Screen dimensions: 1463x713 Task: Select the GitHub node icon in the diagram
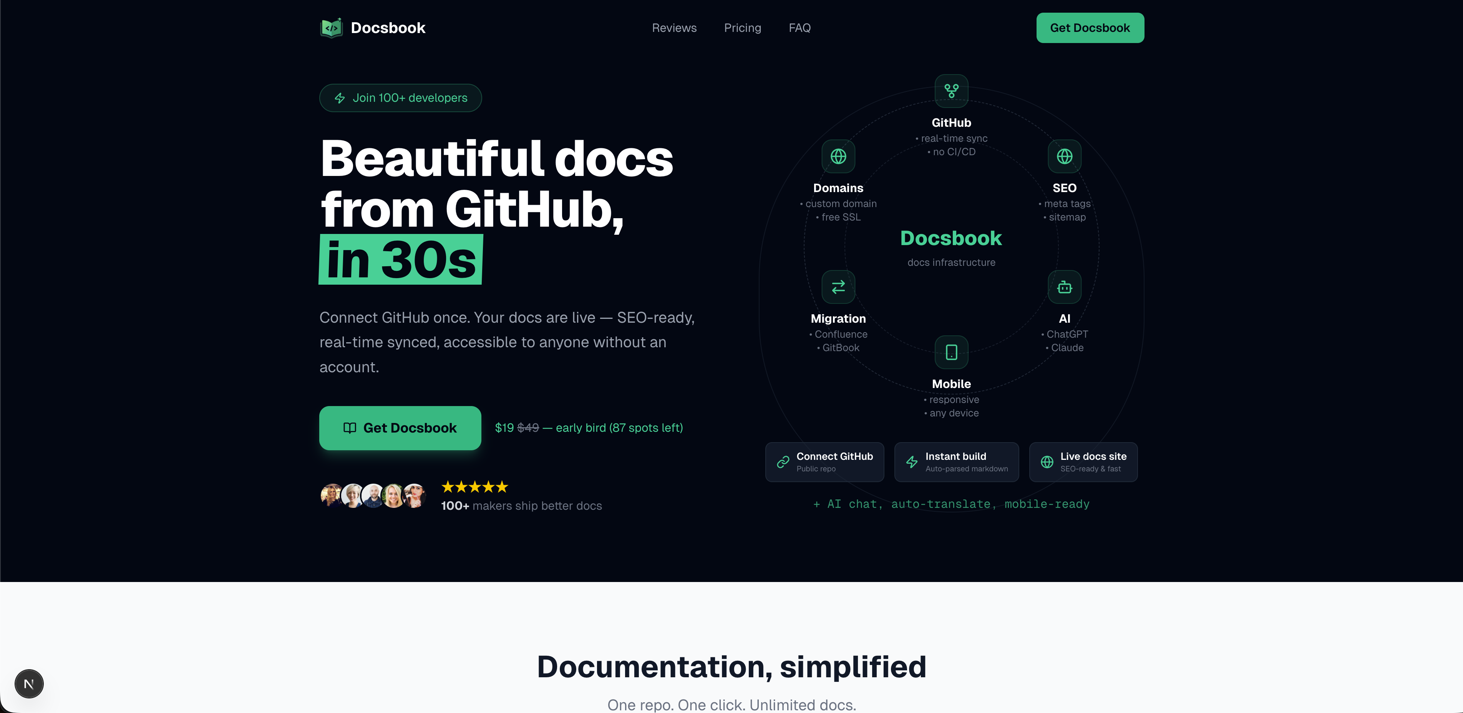pyautogui.click(x=951, y=91)
